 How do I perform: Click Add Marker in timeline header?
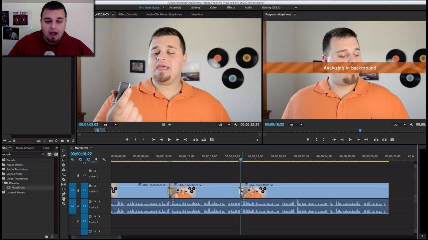pyautogui.click(x=96, y=159)
